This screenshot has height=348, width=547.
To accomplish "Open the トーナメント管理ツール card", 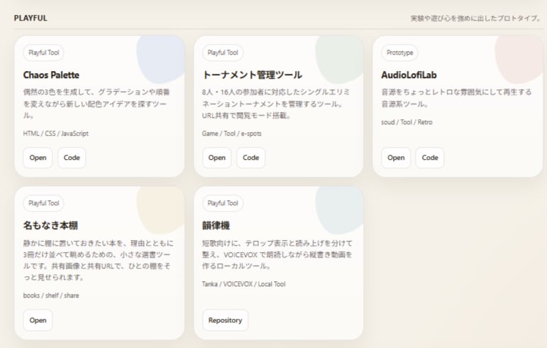I will (216, 158).
